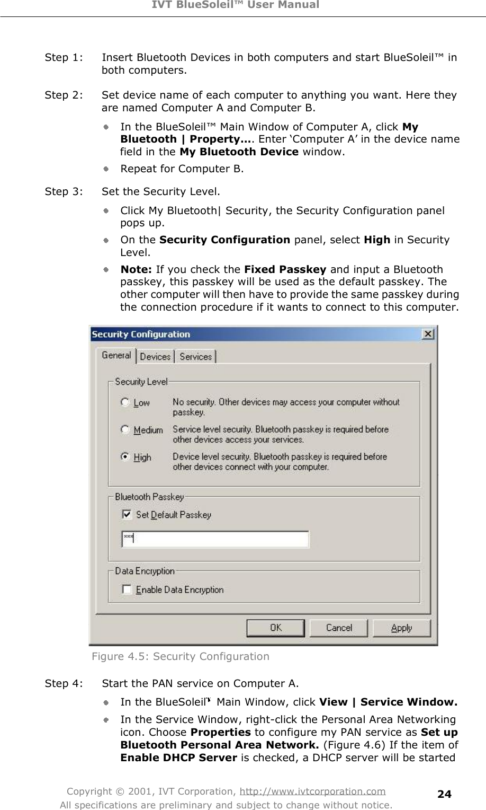Close the Security Configuration dialog
Image resolution: width=486 pixels, height=810 pixels.
[427, 334]
